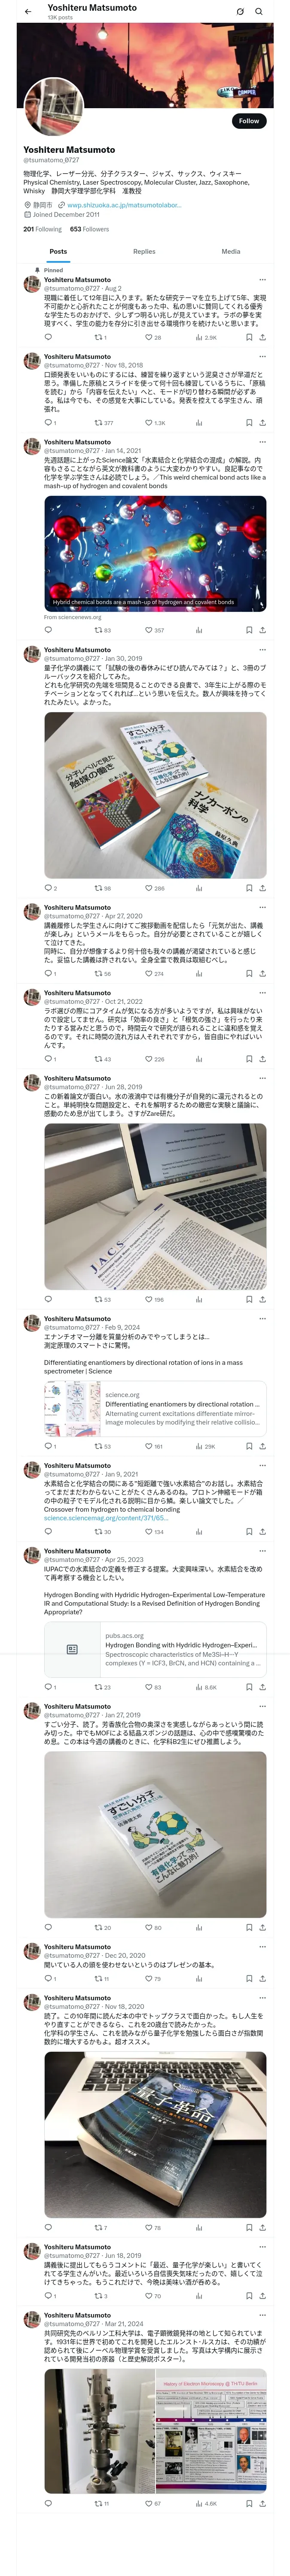Repost the Nov 18, 2018 post
Image resolution: width=290 pixels, height=2576 pixels.
coord(103,423)
